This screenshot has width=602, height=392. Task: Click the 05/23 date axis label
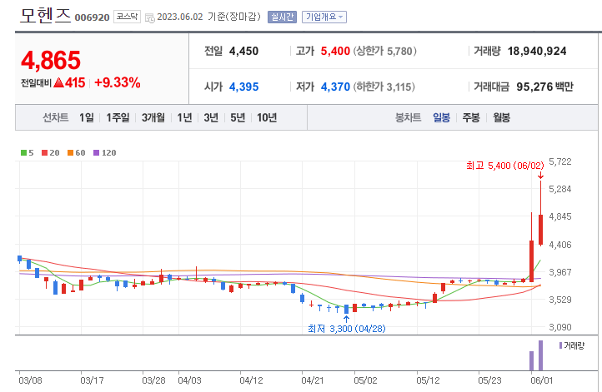[x=490, y=380]
